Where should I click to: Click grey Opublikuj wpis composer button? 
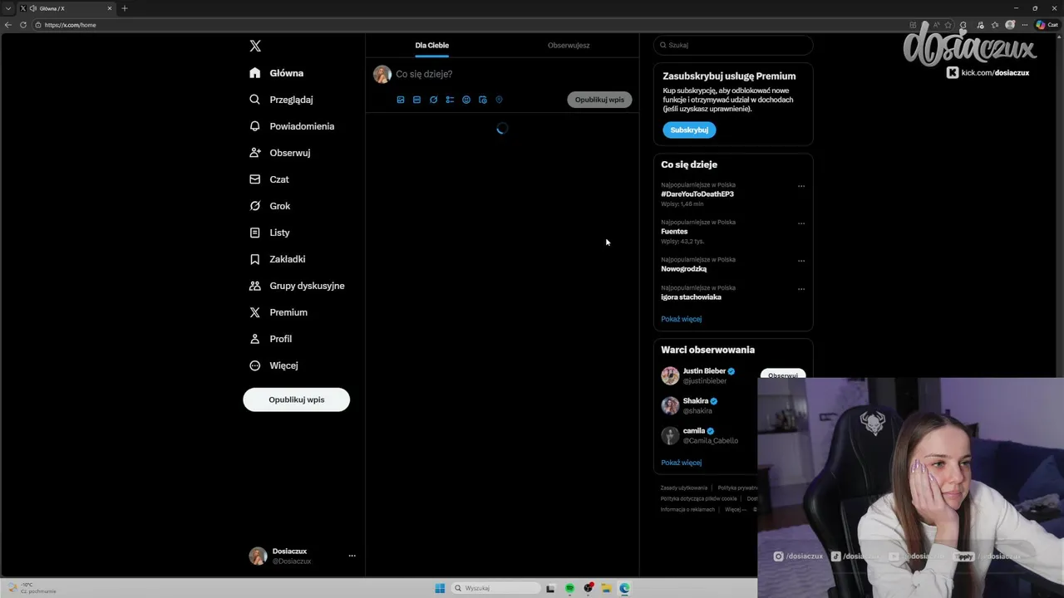pyautogui.click(x=599, y=100)
